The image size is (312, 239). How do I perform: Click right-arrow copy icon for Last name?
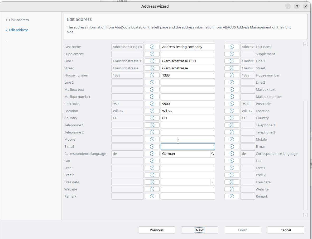click(152, 47)
